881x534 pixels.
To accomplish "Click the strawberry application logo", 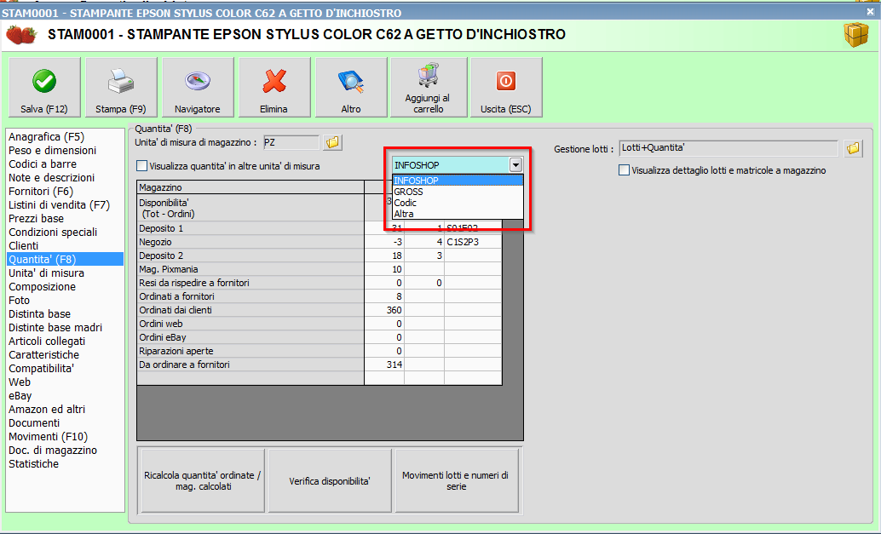I will (x=21, y=35).
